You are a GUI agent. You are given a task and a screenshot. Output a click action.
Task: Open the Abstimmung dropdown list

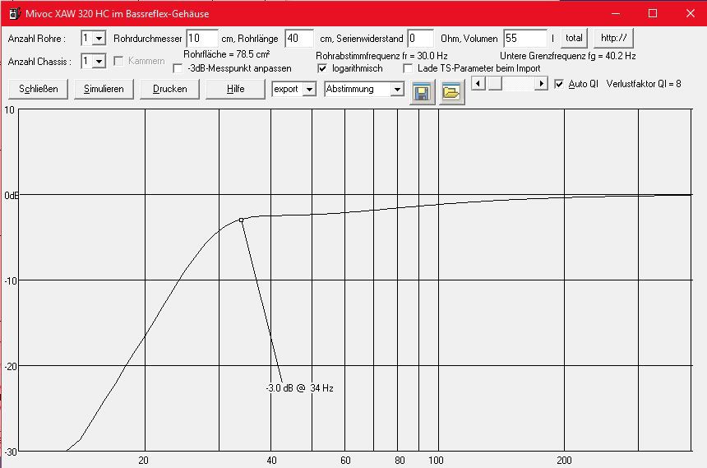coord(397,90)
